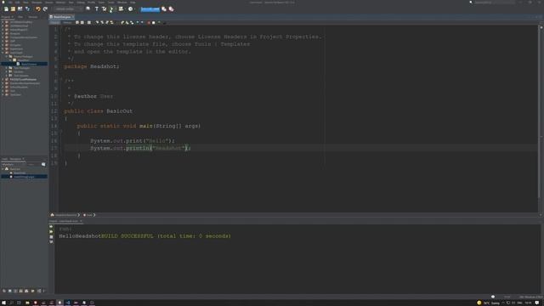
Task: Collapse BasicOut class node in Navigator
Action: click(x=3, y=169)
